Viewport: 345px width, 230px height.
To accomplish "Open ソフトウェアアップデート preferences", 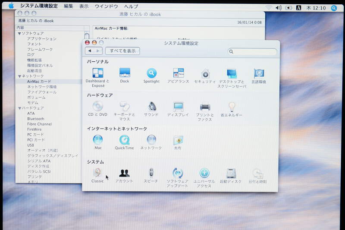I will 178,178.
